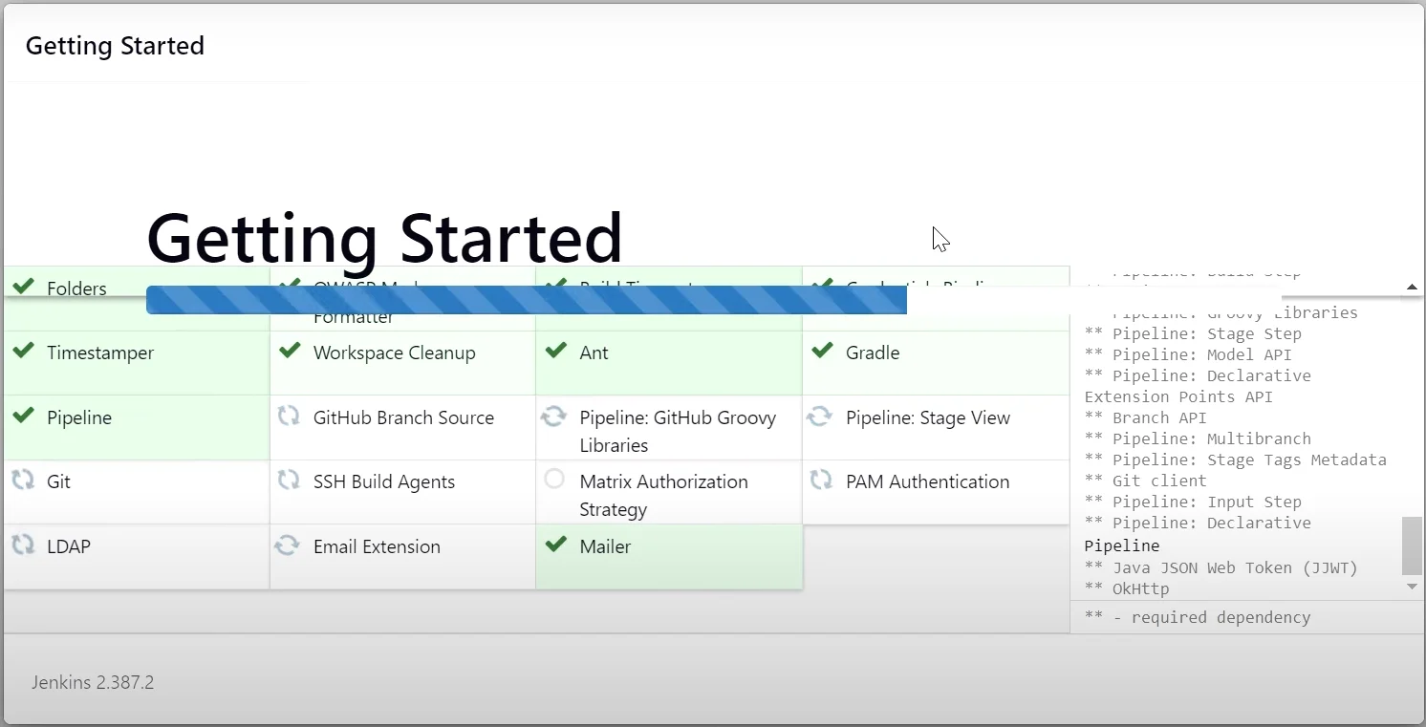Click the small Getting Started title at top

(x=115, y=46)
